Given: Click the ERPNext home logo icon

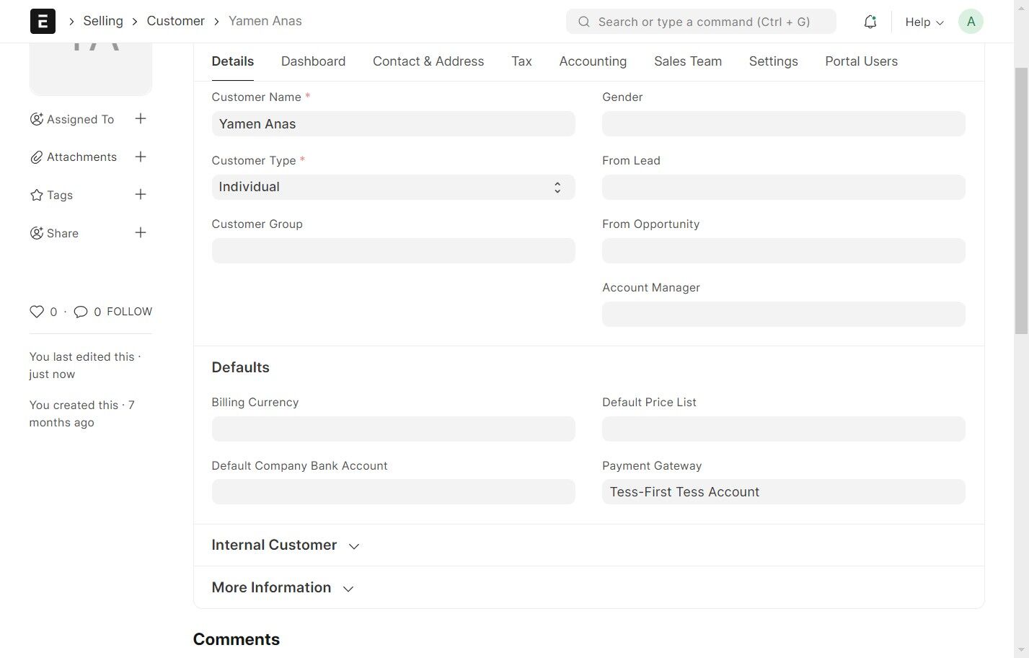Looking at the screenshot, I should 43,22.
